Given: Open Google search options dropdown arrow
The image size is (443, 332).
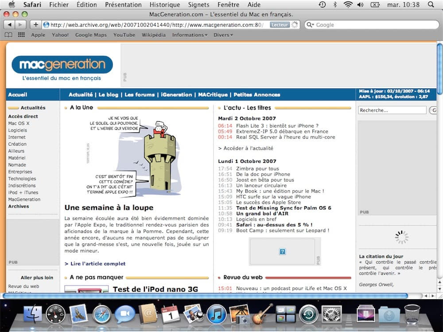Looking at the screenshot, I should coord(311,25).
